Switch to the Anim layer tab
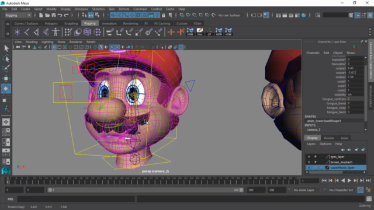 (344, 138)
